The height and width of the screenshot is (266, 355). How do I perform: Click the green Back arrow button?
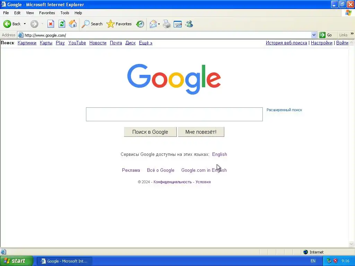pos(7,24)
